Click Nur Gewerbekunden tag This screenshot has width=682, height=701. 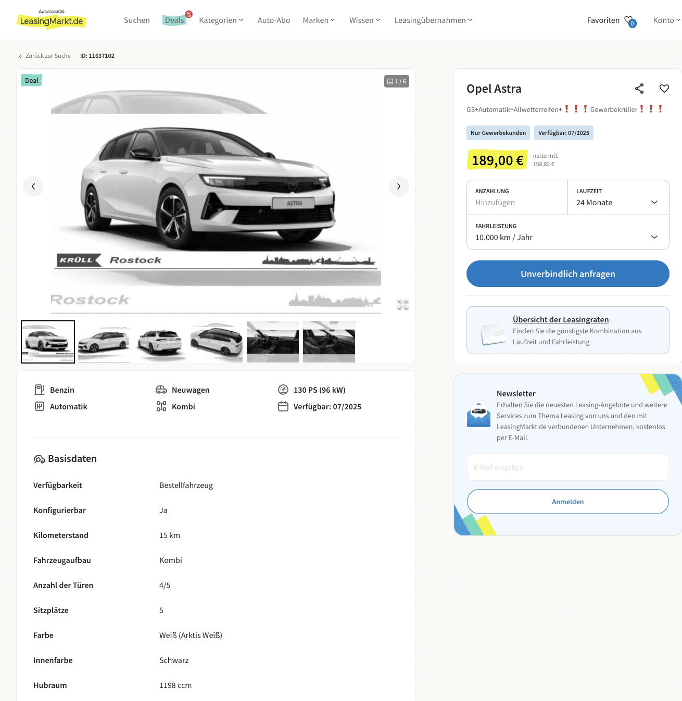tap(498, 133)
